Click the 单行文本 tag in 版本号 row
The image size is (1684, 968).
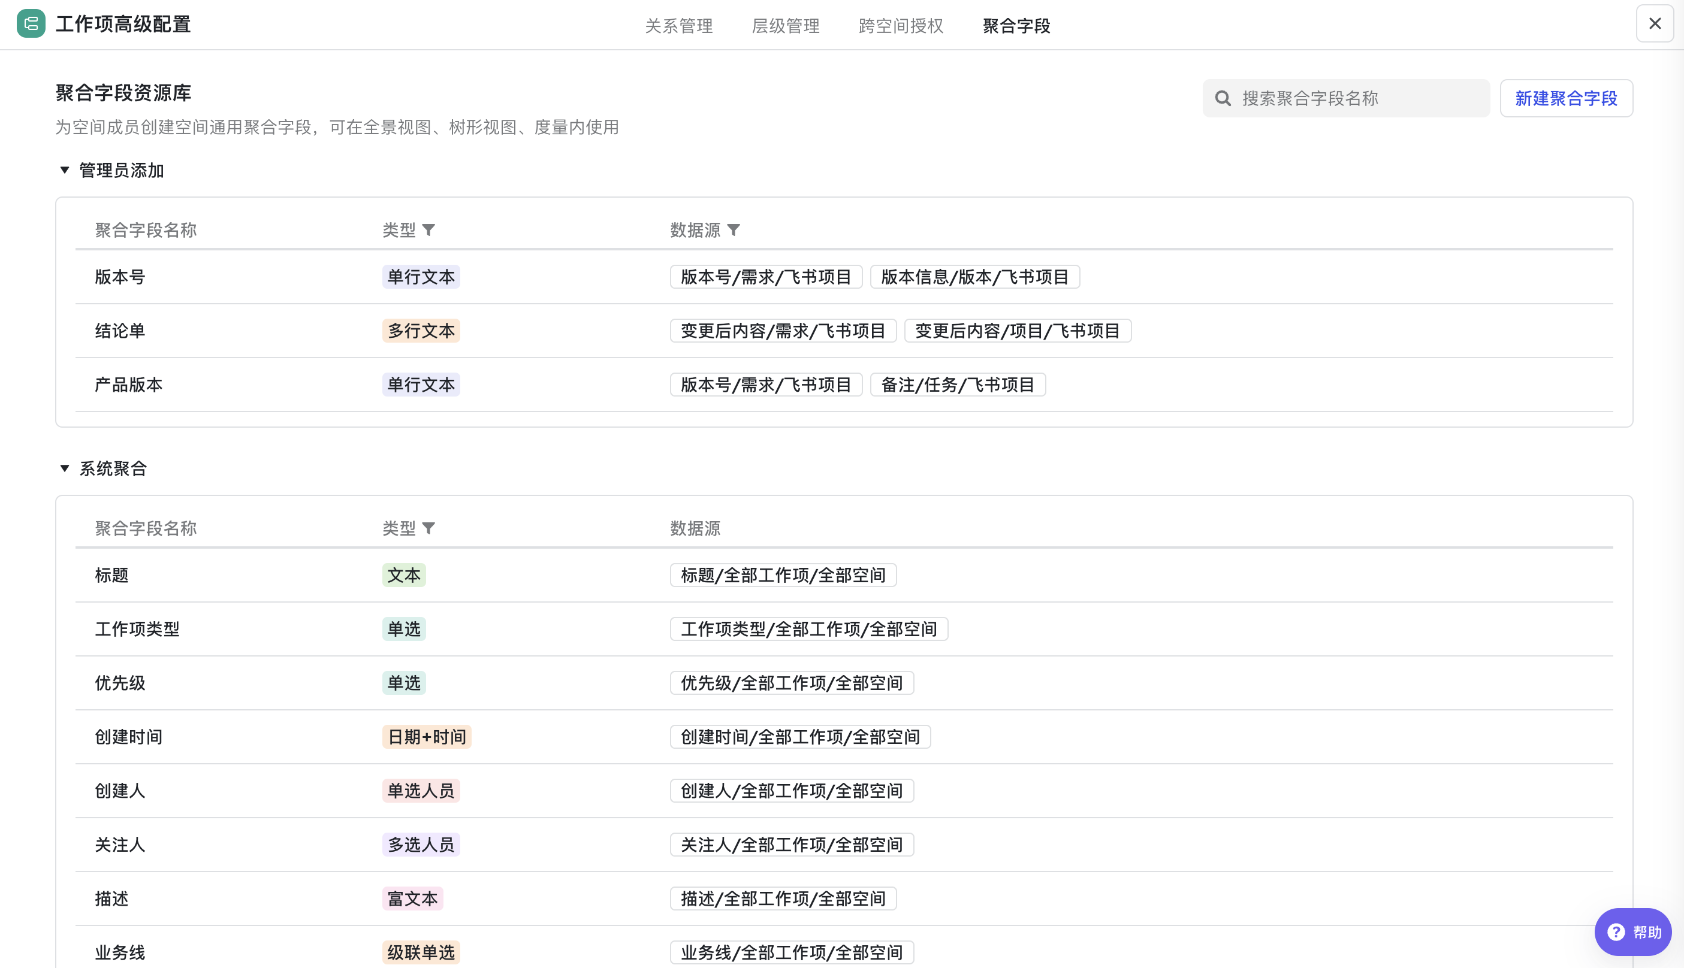421,277
